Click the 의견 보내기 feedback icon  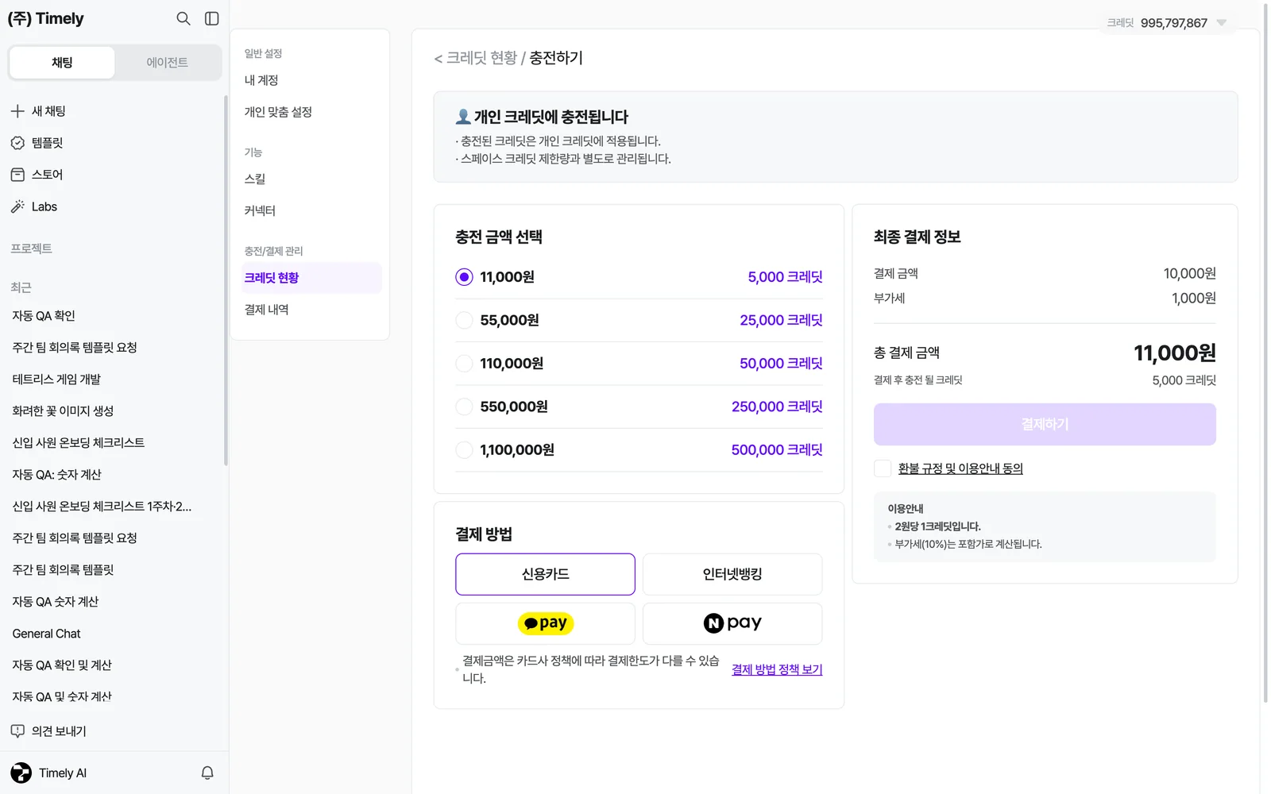[17, 731]
